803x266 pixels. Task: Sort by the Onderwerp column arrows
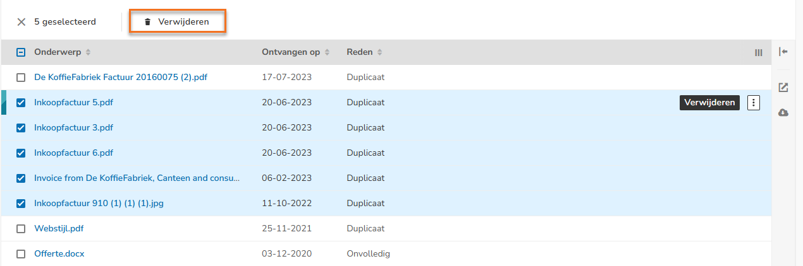89,52
